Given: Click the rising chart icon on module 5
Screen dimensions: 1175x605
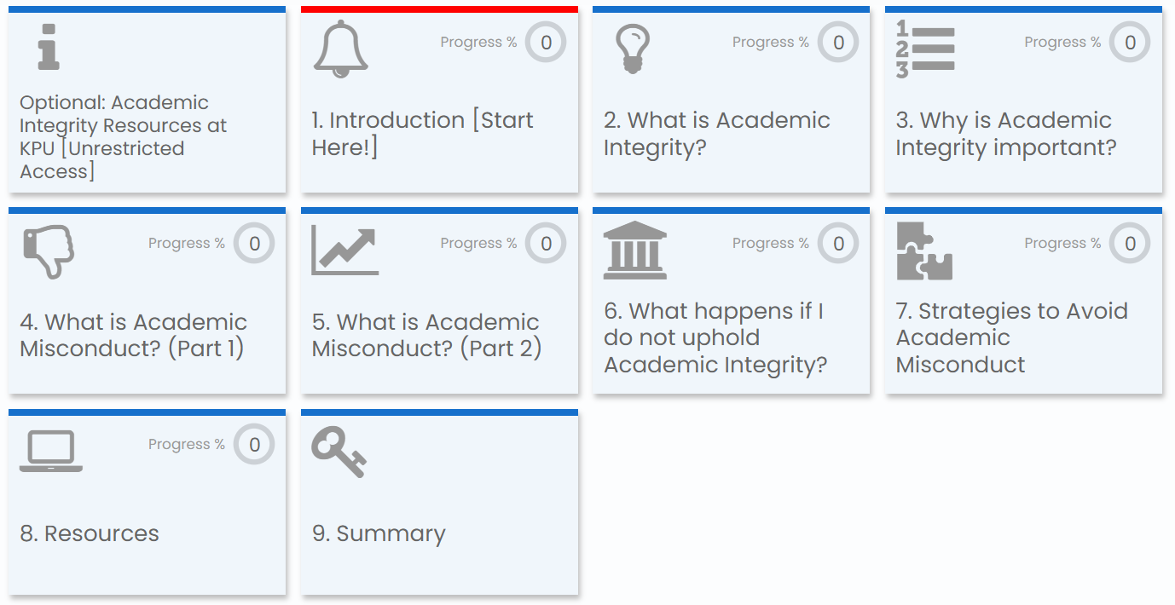Looking at the screenshot, I should 344,251.
